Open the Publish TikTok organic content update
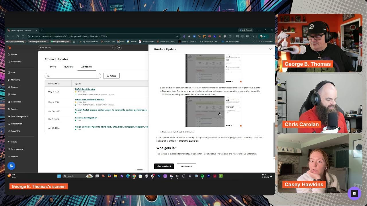This screenshot has width=367, height=206. tap(112, 110)
